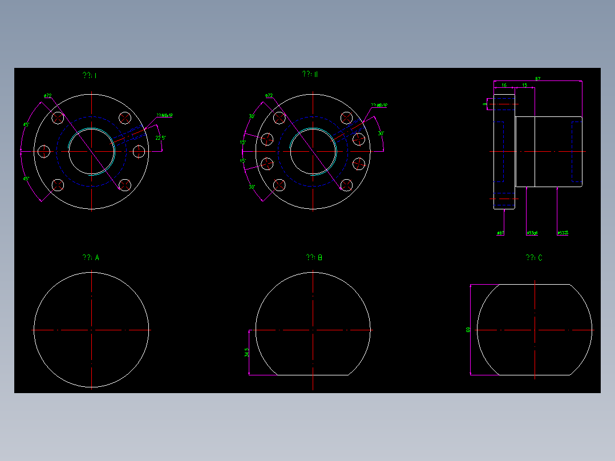615x461 pixels.
Task: Select the lower 15° angle in view II
Action: [243, 161]
